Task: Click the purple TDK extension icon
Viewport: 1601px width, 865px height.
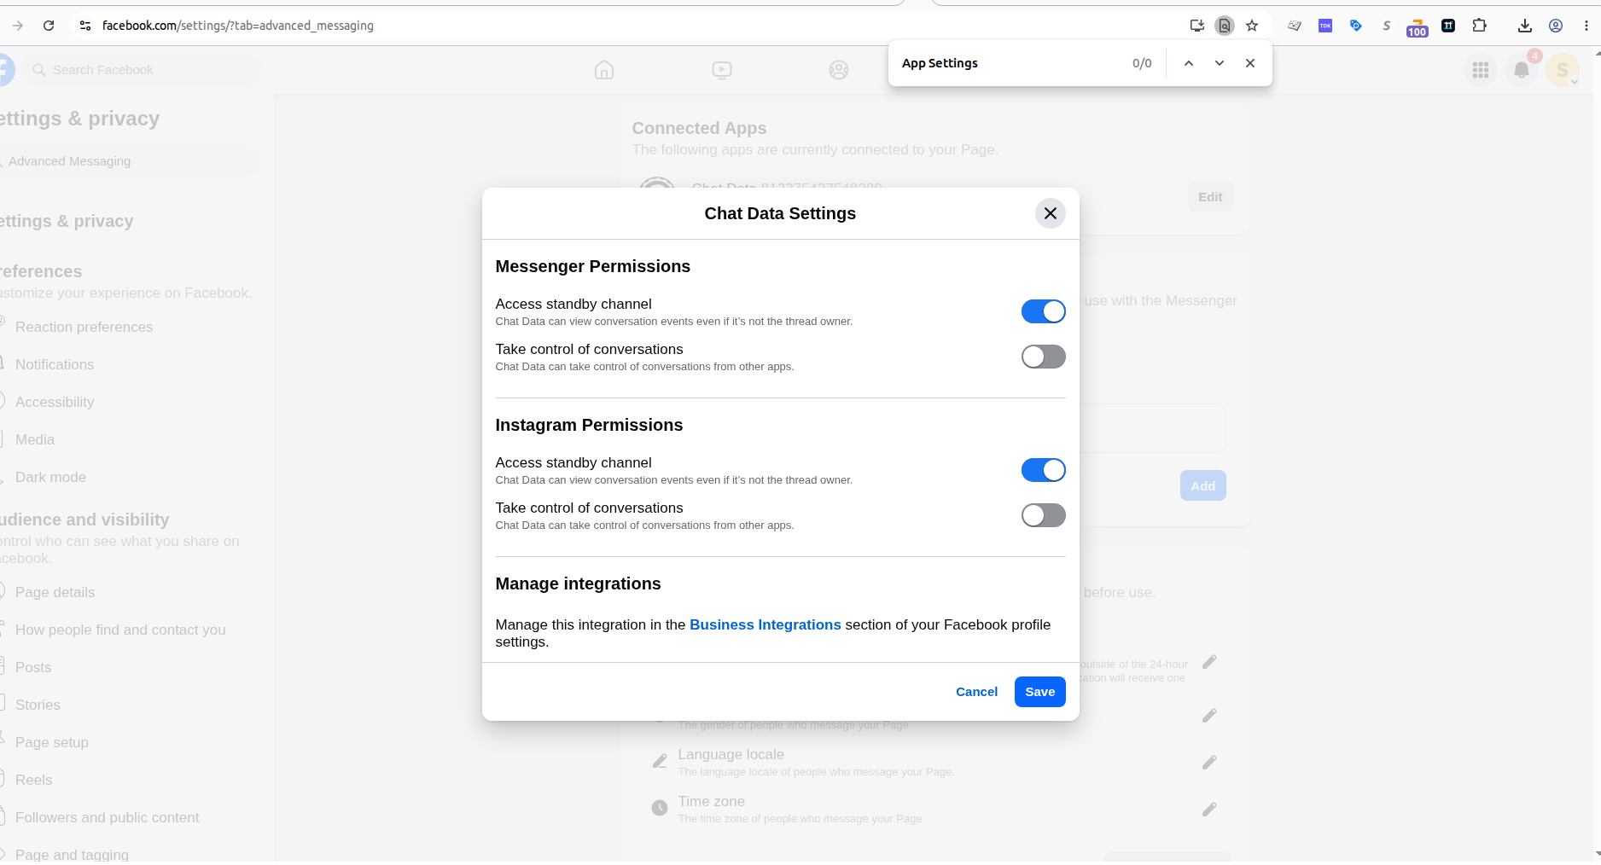Action: click(1324, 26)
